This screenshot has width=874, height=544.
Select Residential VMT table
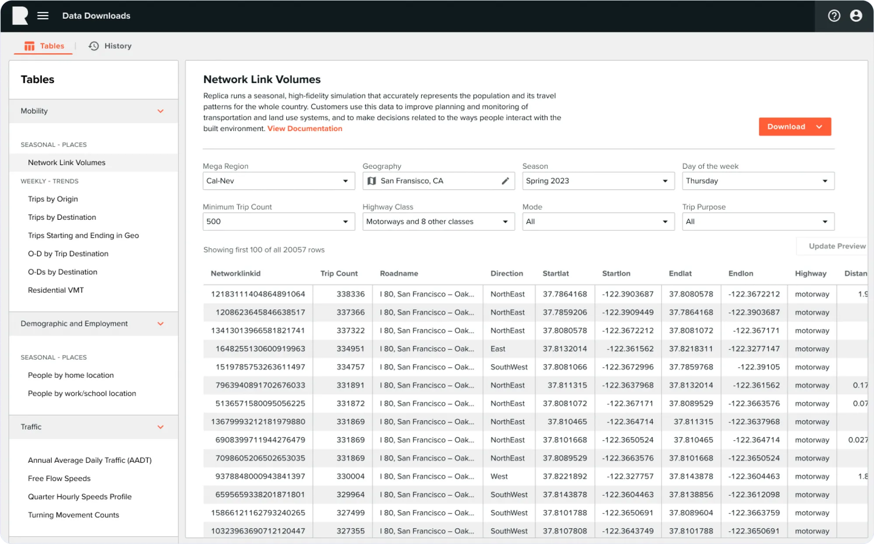point(56,290)
